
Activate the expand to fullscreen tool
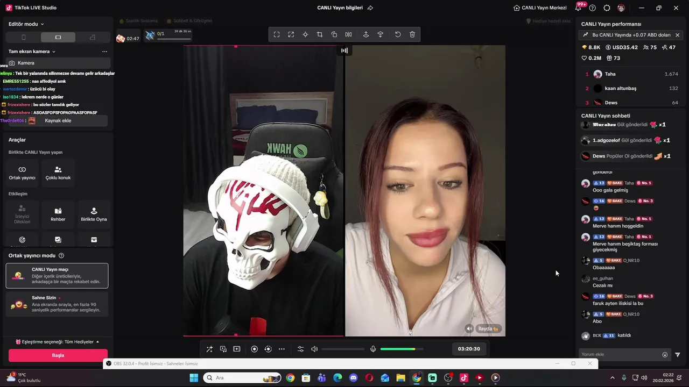(291, 34)
